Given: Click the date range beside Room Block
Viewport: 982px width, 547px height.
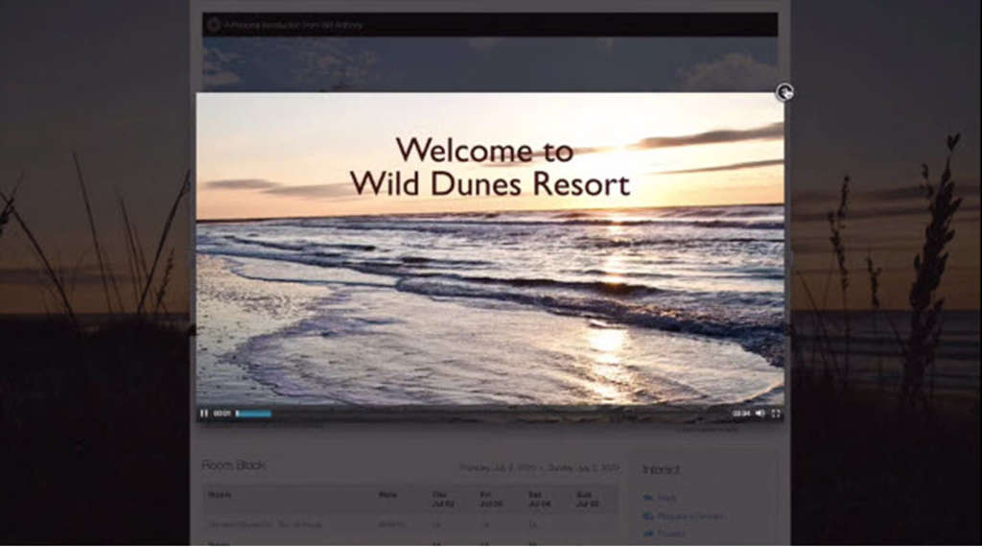Looking at the screenshot, I should click(538, 468).
